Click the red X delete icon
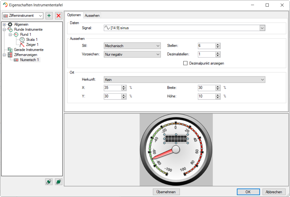290x197 pixels. pos(59,16)
